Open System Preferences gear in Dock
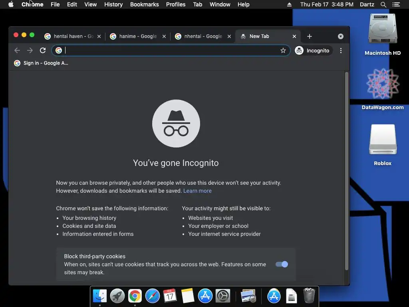Image resolution: width=409 pixels, height=307 pixels. [x=223, y=296]
